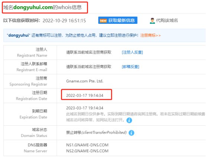Open the 代购该域名 link
Image resolution: width=206 pixels, height=157 pixels.
pyautogui.click(x=167, y=20)
